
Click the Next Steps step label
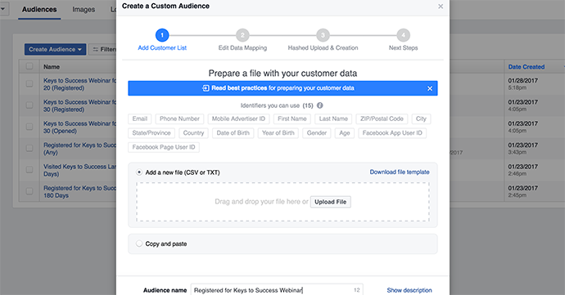[403, 48]
